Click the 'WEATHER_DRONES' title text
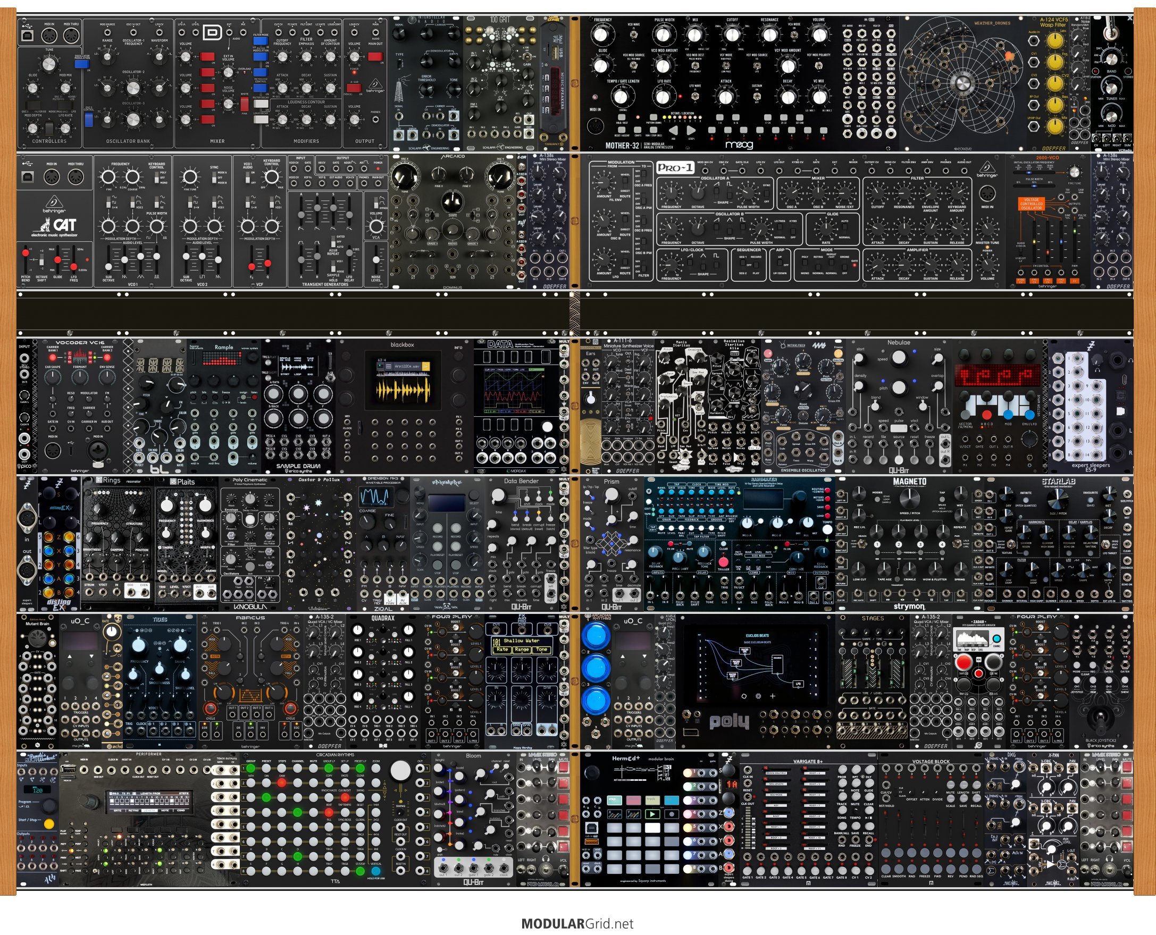 click(x=993, y=23)
